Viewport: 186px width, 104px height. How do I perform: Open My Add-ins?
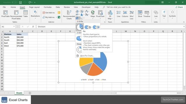coord(49,17)
